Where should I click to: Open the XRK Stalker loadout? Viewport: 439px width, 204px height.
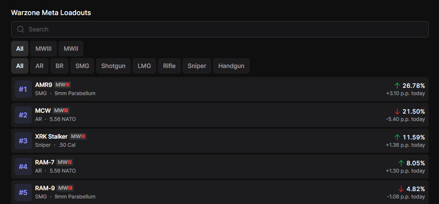(x=51, y=136)
